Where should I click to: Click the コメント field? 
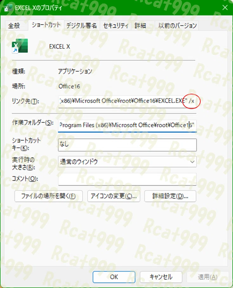[x=127, y=179]
